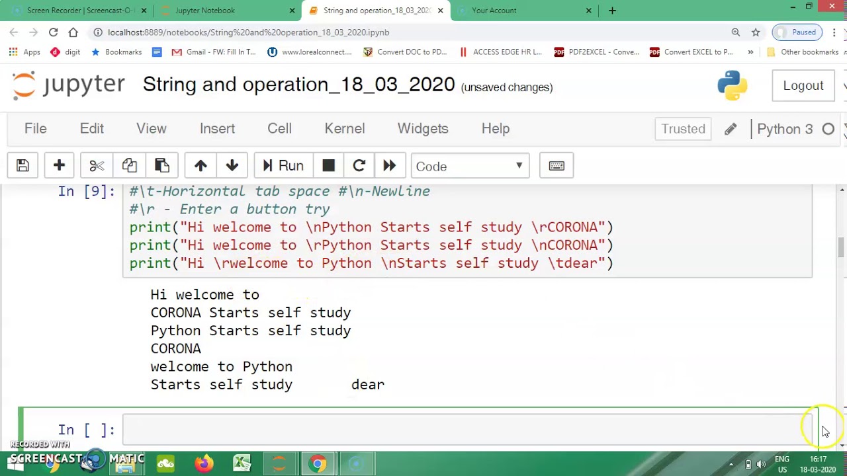Open Chrome three-dot menu
The image size is (847, 476).
pyautogui.click(x=834, y=32)
